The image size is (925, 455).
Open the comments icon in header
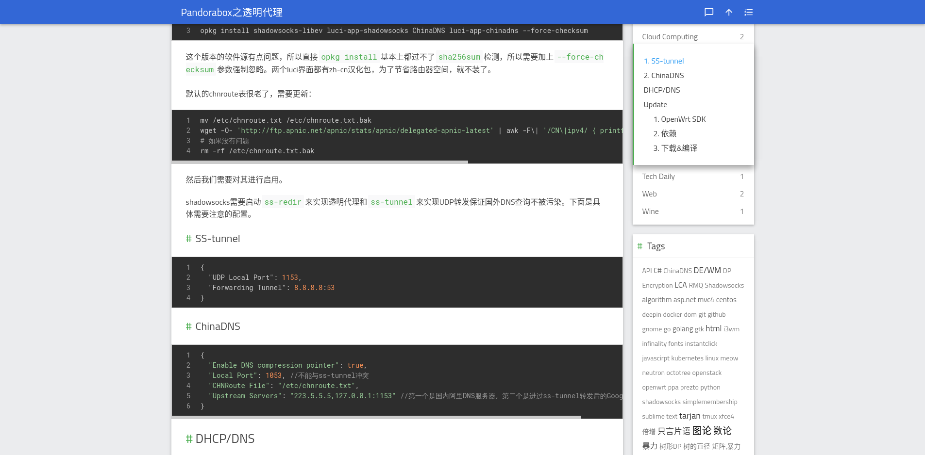[x=709, y=12]
